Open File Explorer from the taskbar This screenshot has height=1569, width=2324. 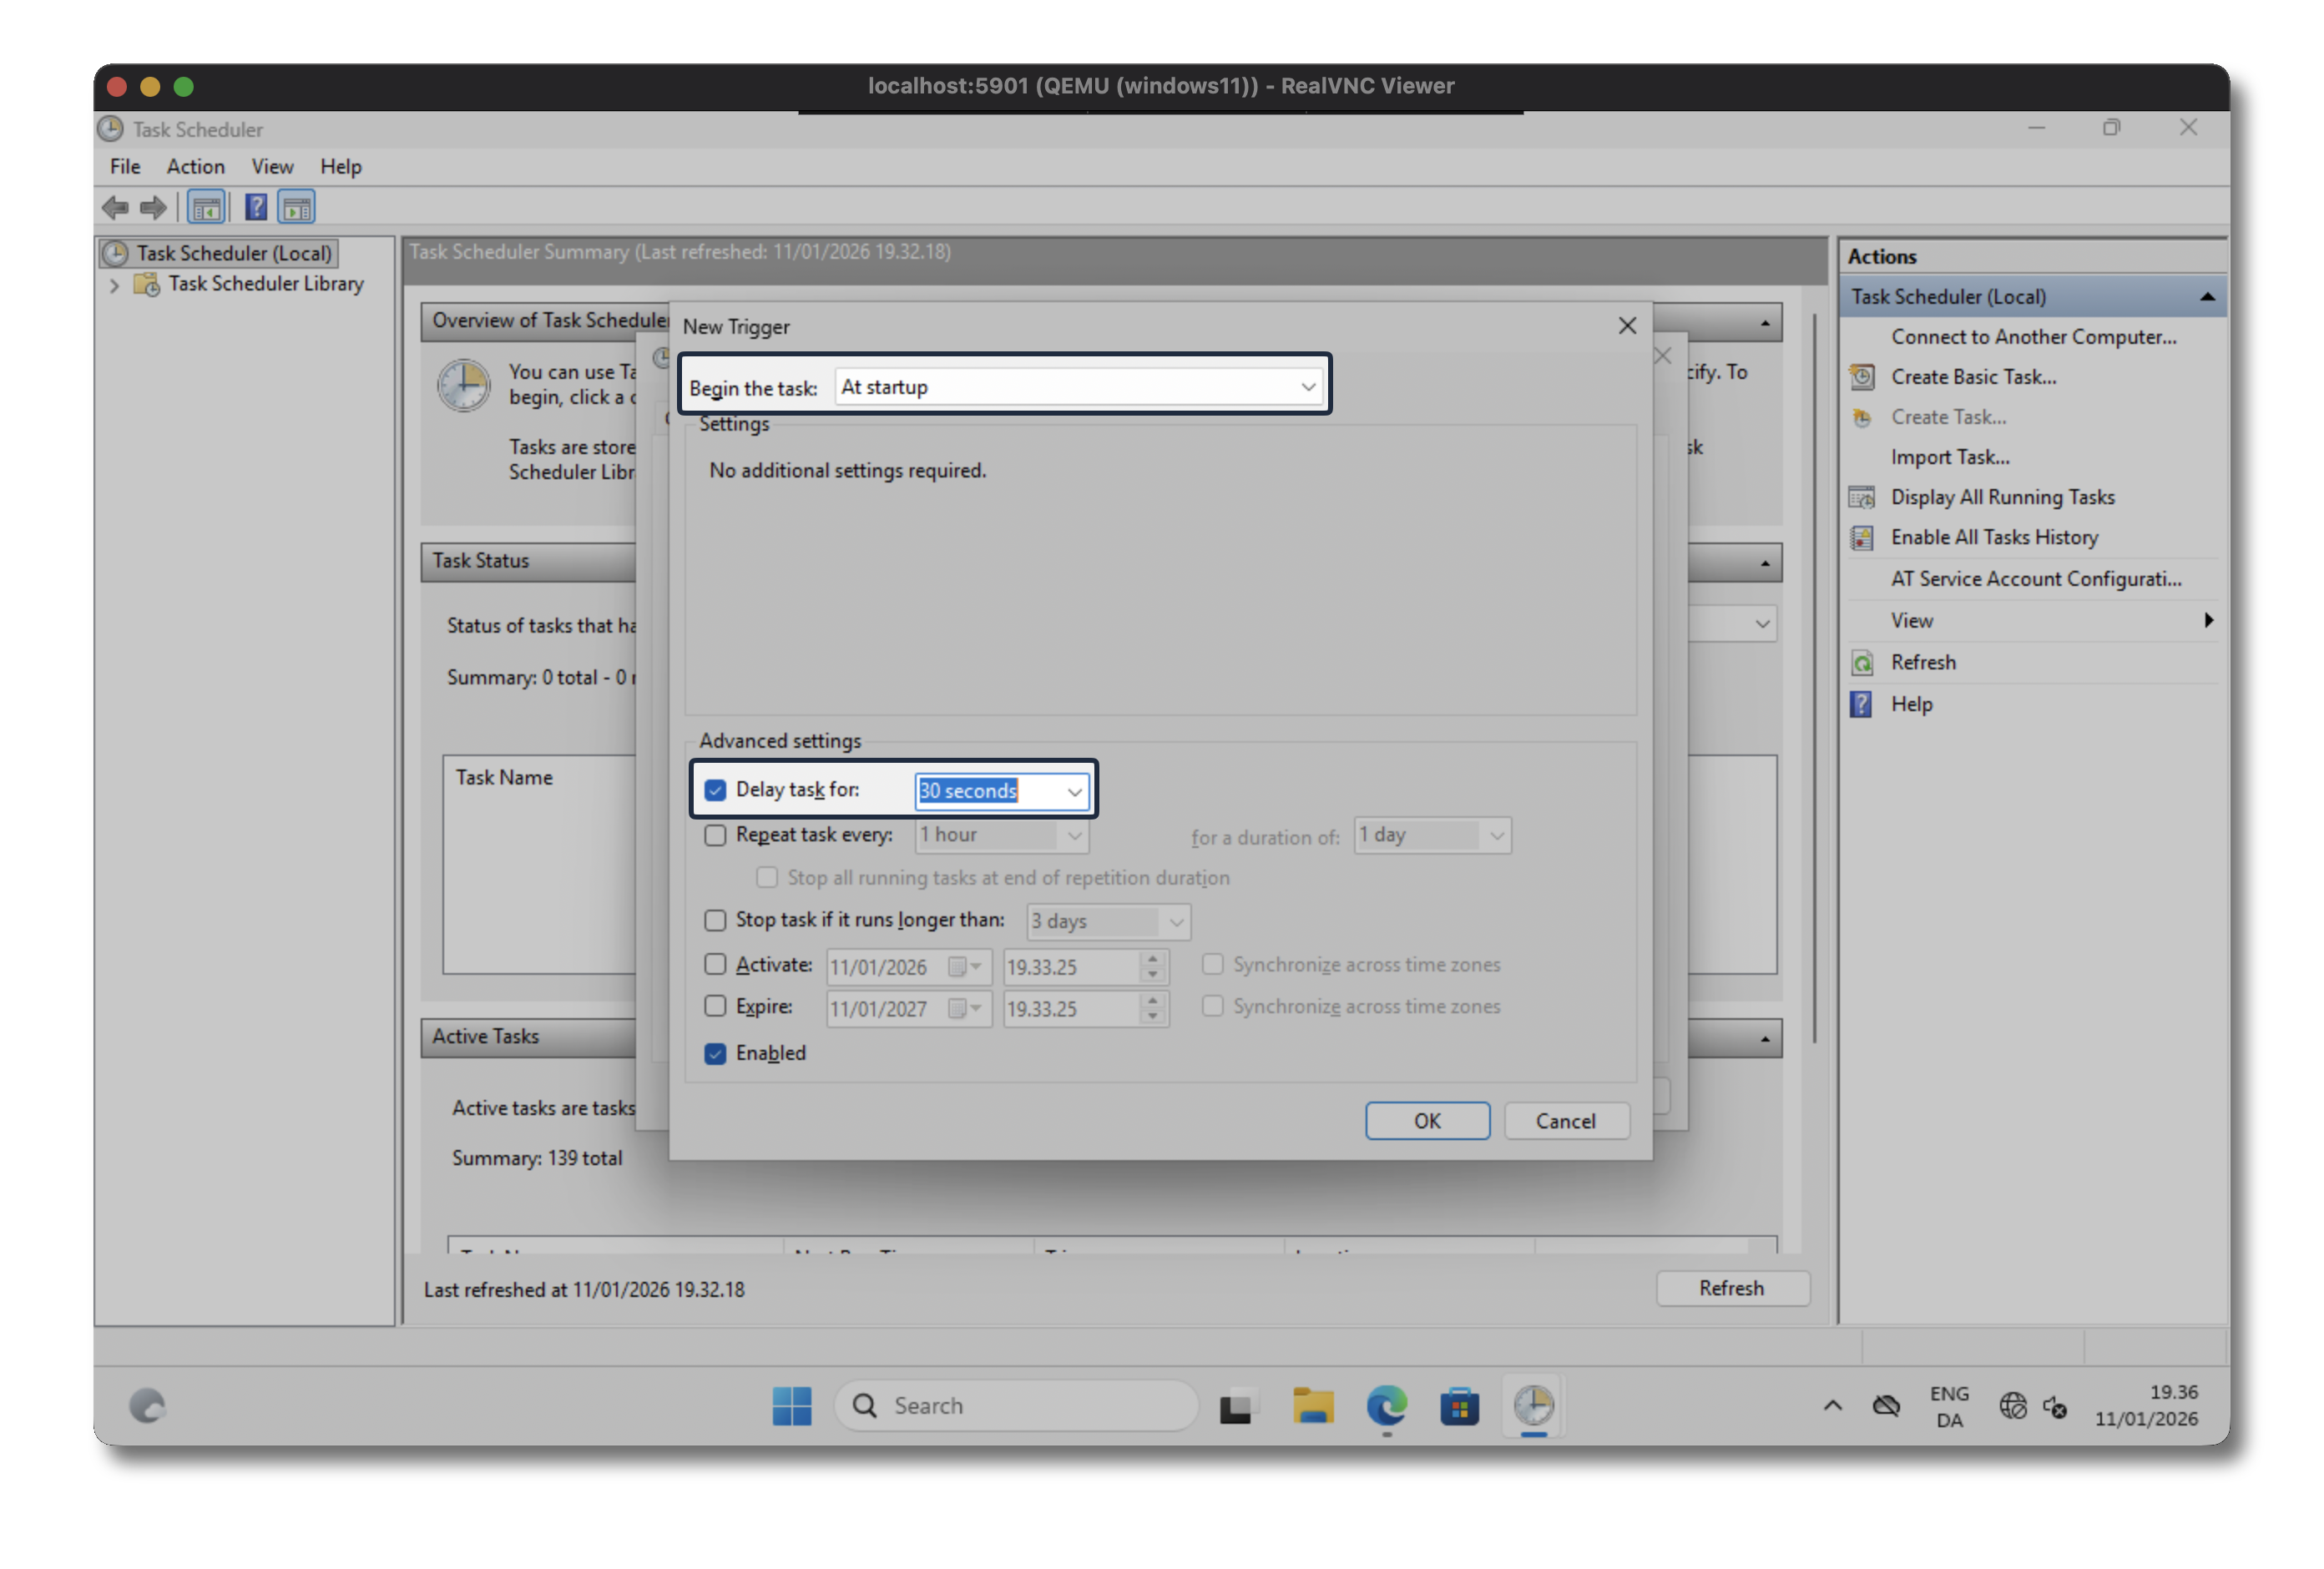1312,1406
